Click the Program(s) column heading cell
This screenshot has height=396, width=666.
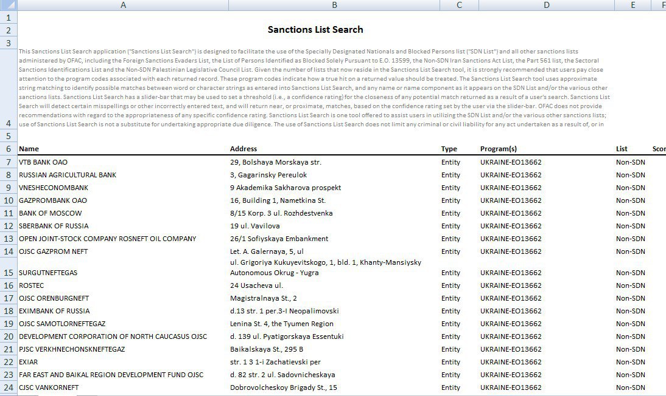547,149
